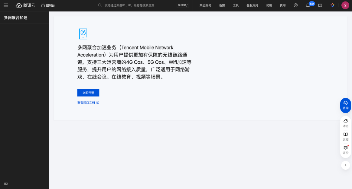This screenshot has height=189, width=352.
Task: Open the colorful AI assistant icon
Action: coord(332,5)
